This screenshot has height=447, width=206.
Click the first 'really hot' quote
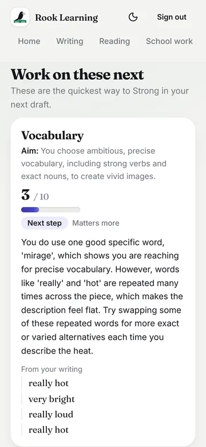pyautogui.click(x=49, y=383)
